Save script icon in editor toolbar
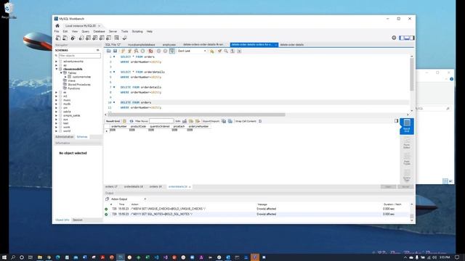Viewport: 465px width, 261px height. [115, 51]
